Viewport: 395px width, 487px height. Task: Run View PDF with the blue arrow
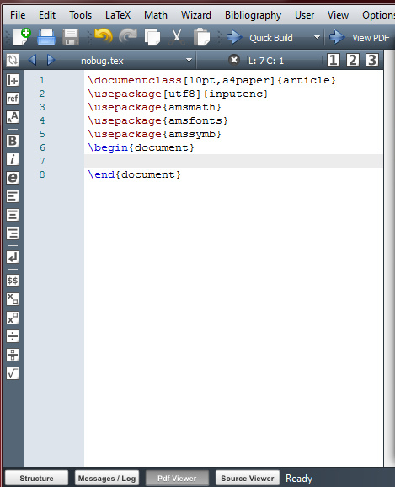[337, 37]
